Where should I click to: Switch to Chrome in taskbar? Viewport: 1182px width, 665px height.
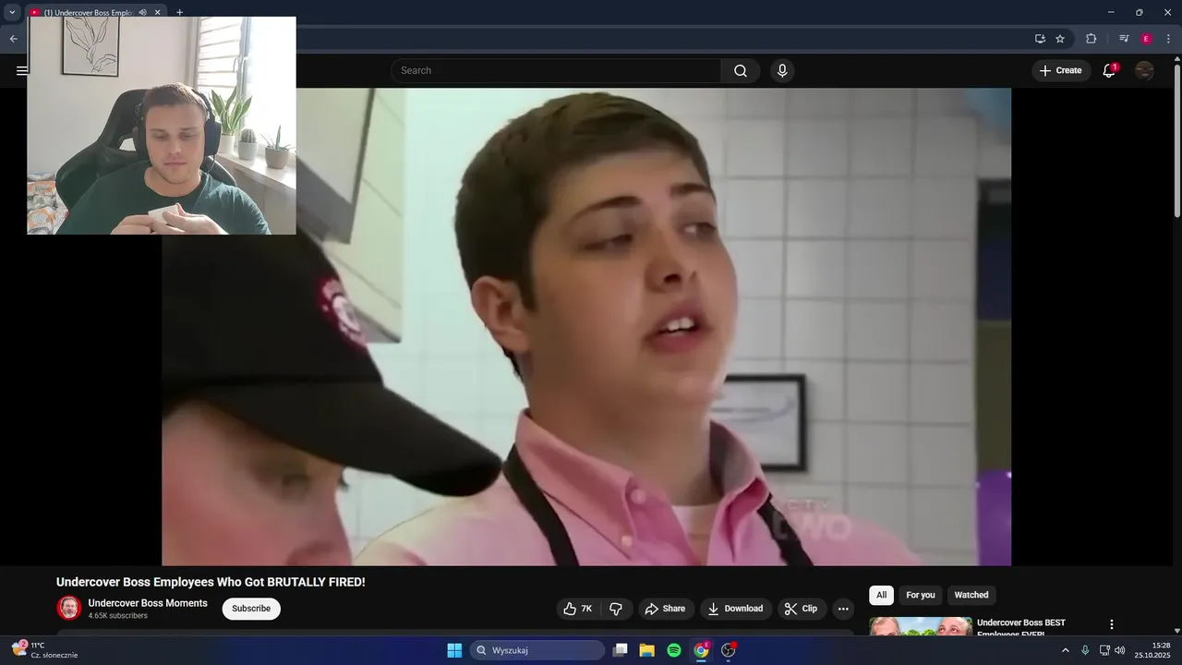coord(702,650)
